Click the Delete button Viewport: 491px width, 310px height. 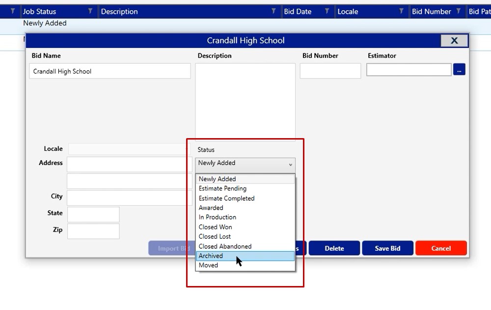pyautogui.click(x=334, y=248)
